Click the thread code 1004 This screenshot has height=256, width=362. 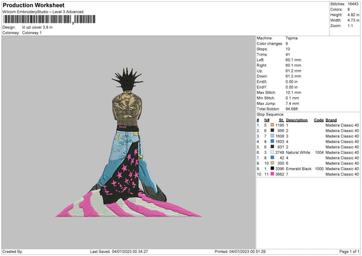pyautogui.click(x=319, y=153)
